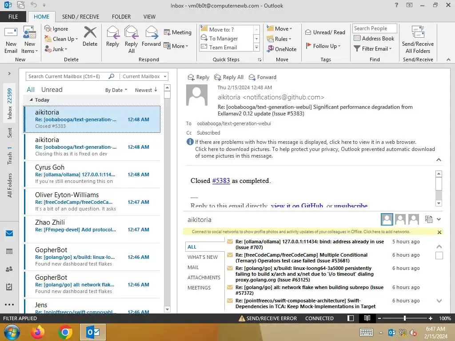
Task: Click the zoom slider handle
Action: click(404, 318)
